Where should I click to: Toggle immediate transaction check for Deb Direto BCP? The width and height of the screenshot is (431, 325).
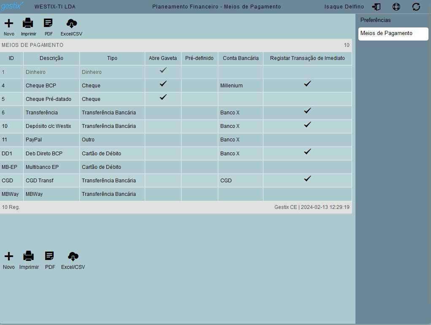(307, 152)
